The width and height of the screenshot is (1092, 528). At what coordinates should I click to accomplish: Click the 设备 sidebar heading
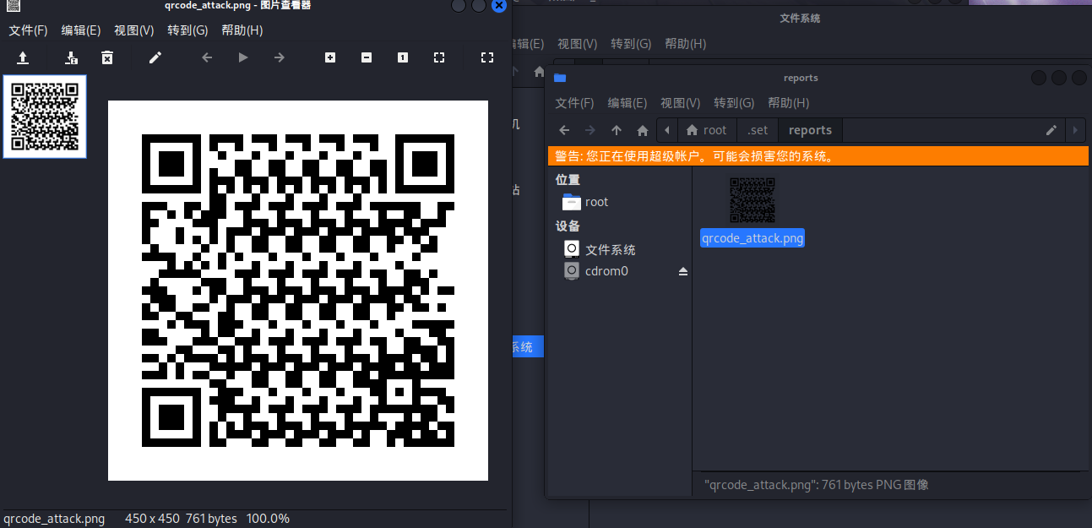568,226
